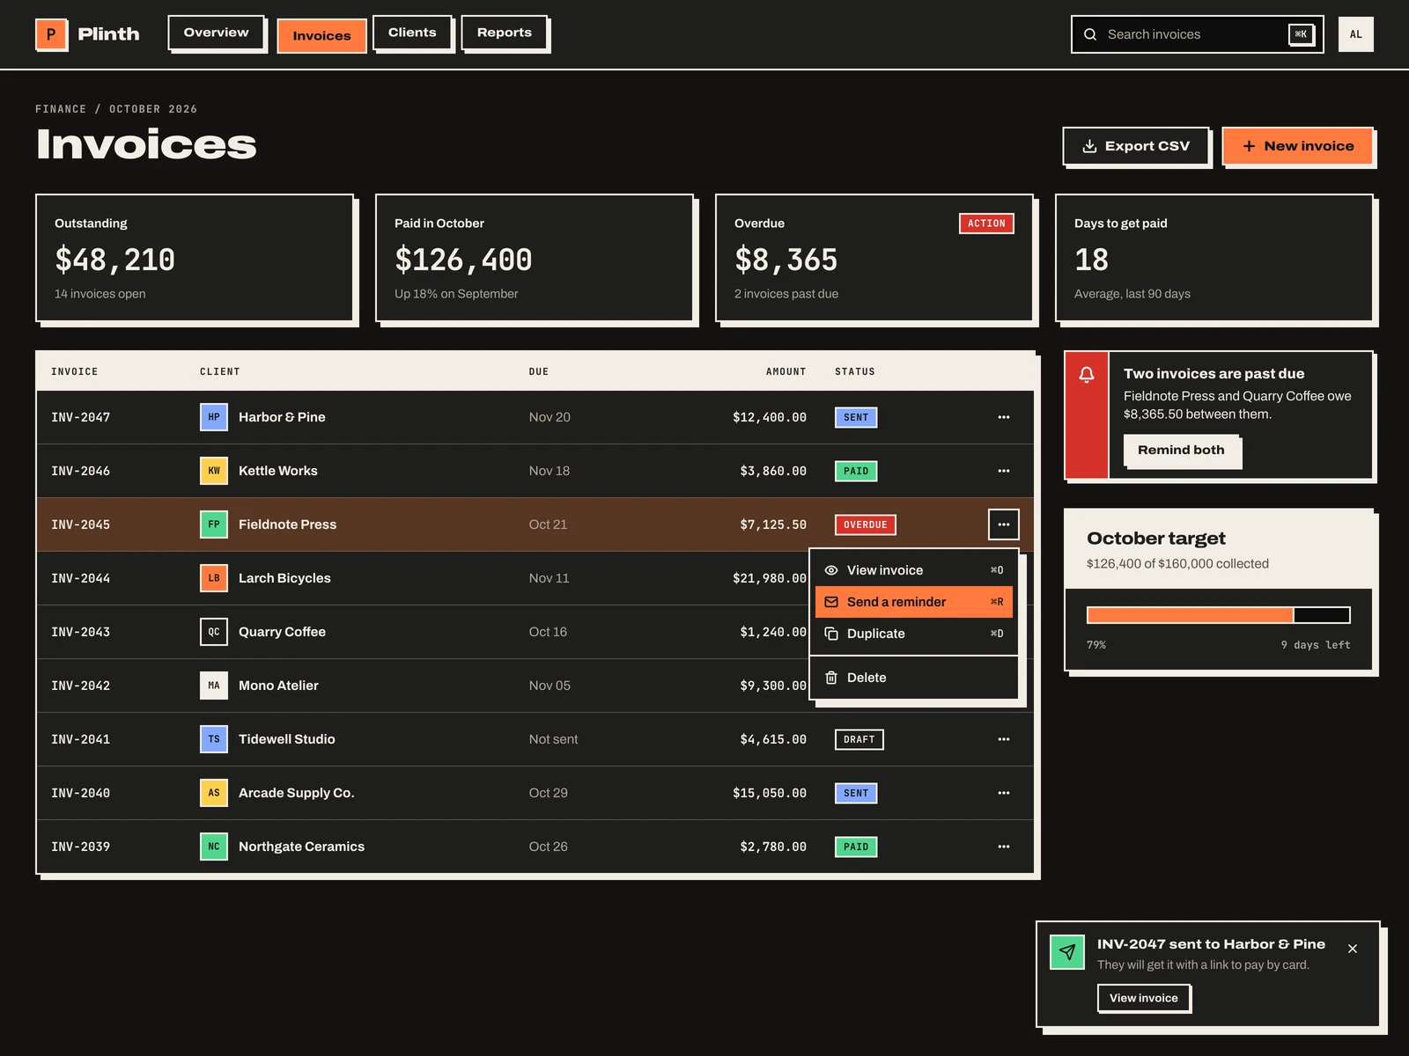Open the more menu for INV-2041
1409x1056 pixels.
click(x=1004, y=739)
